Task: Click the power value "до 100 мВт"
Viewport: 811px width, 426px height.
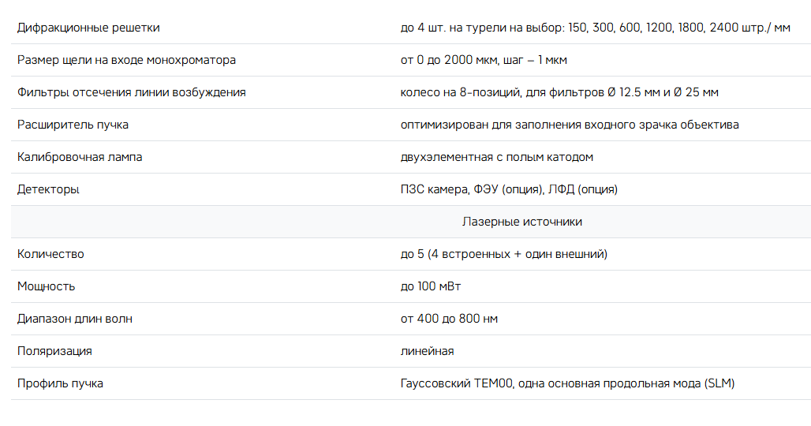Action: pos(431,286)
